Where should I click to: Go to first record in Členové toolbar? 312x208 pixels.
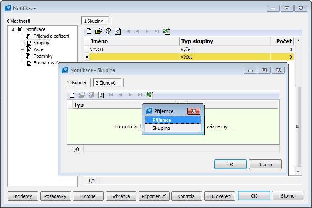[111, 95]
